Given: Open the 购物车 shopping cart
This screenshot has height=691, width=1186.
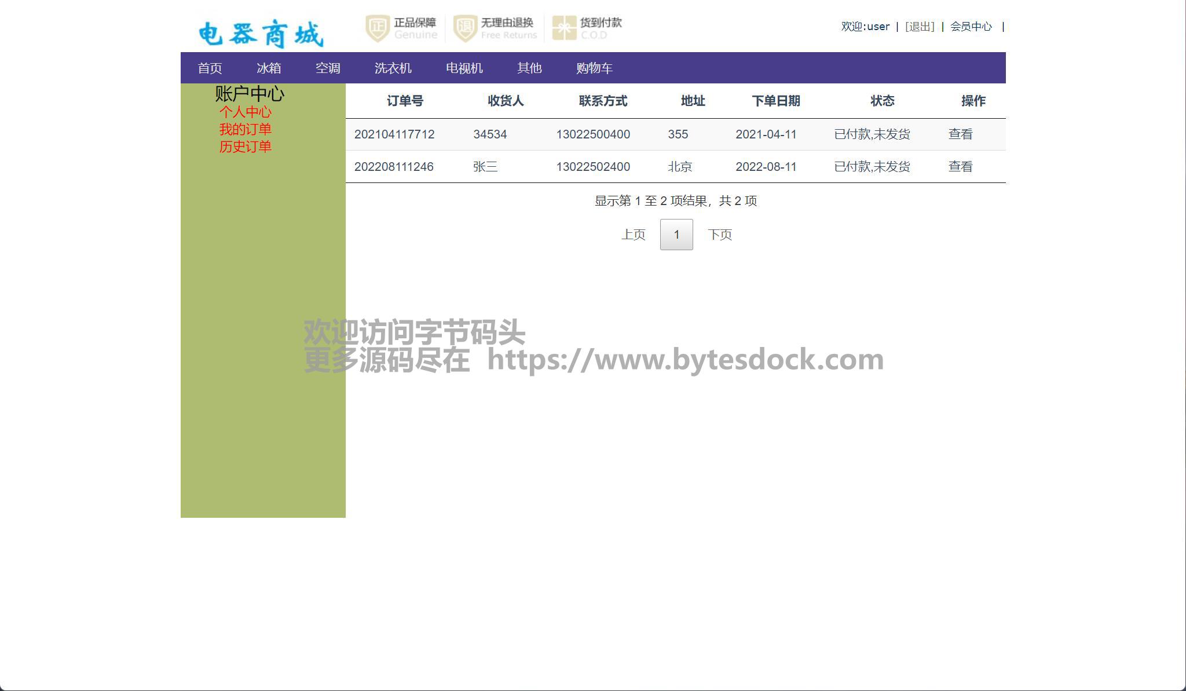Looking at the screenshot, I should [594, 68].
